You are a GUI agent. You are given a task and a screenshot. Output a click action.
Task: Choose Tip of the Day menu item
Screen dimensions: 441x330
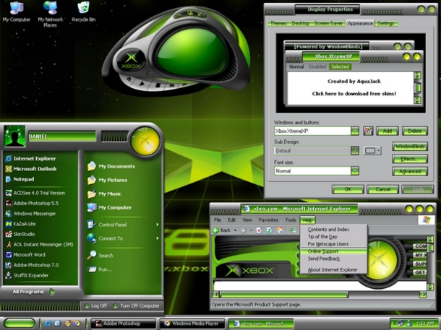click(334, 237)
